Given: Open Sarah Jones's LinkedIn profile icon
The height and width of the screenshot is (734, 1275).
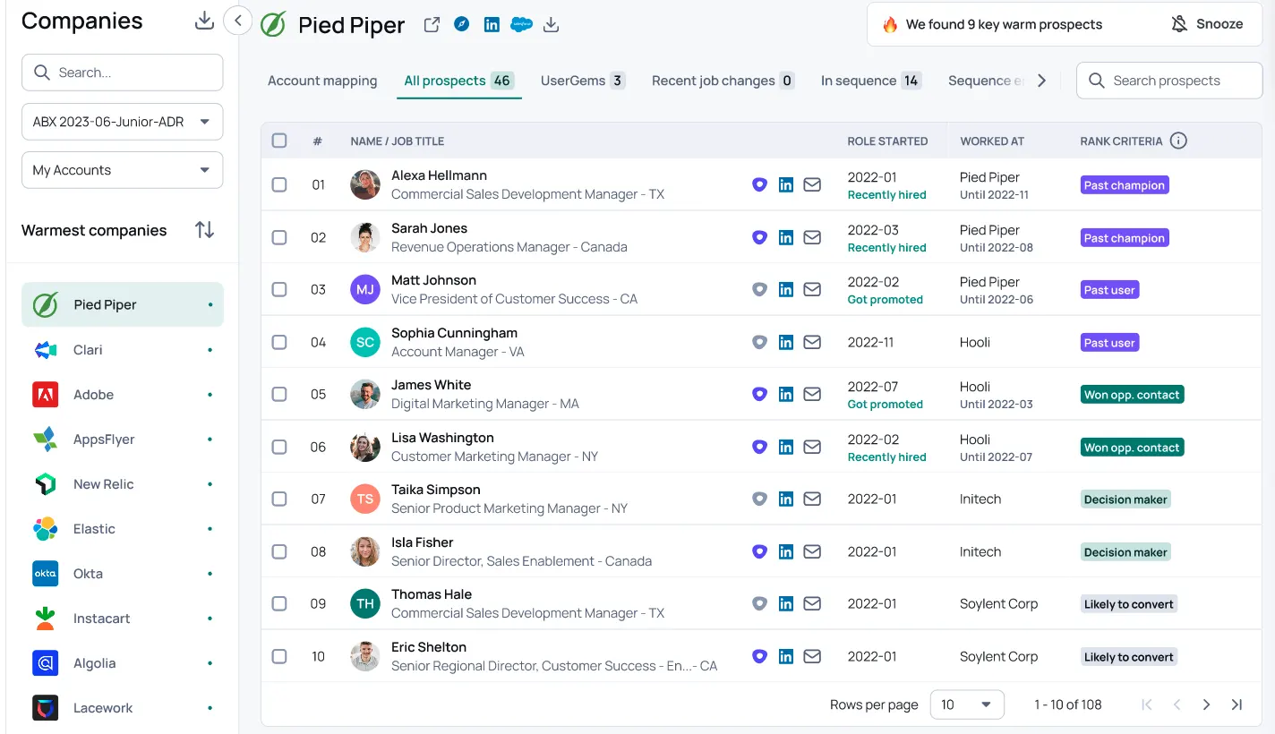Looking at the screenshot, I should point(785,237).
